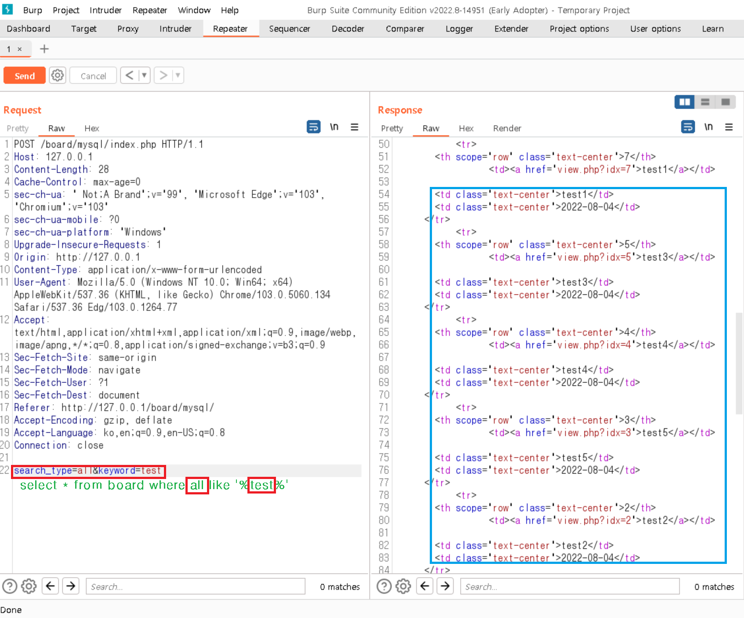This screenshot has height=618, width=744.
Task: Toggle request non-printable characters \n
Action: click(334, 127)
